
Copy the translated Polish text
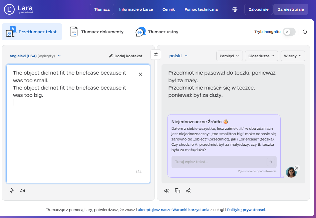click(x=178, y=191)
